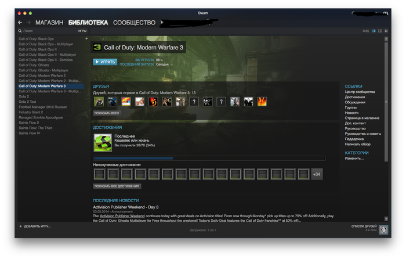
Task: Open the first friend avatar
Action: (x=99, y=102)
